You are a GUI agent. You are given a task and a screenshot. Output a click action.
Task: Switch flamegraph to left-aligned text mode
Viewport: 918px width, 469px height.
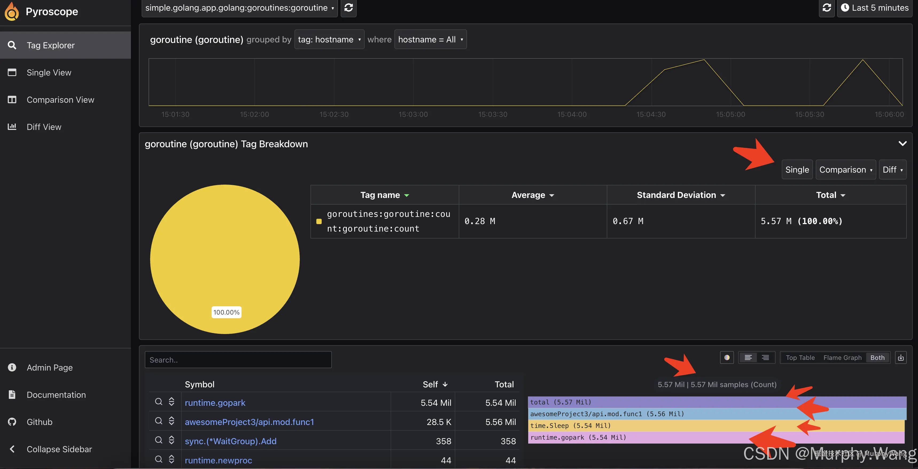[748, 358]
